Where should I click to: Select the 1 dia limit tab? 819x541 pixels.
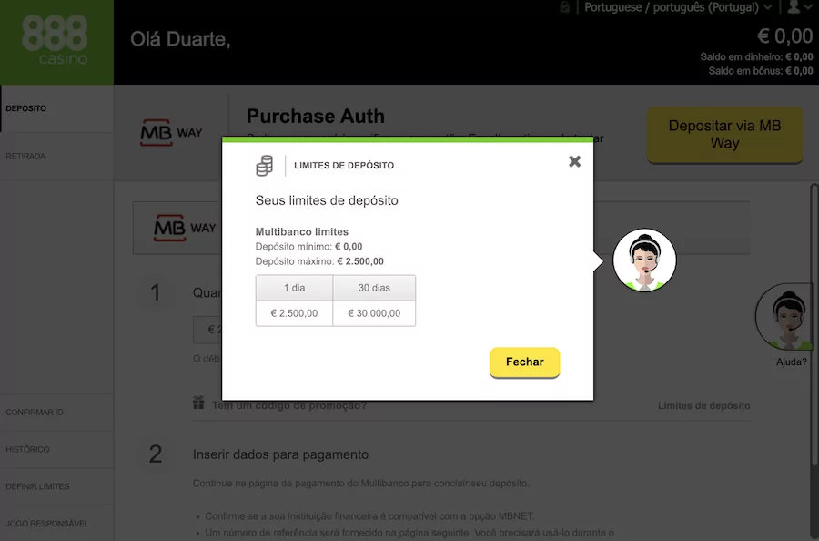tap(294, 287)
